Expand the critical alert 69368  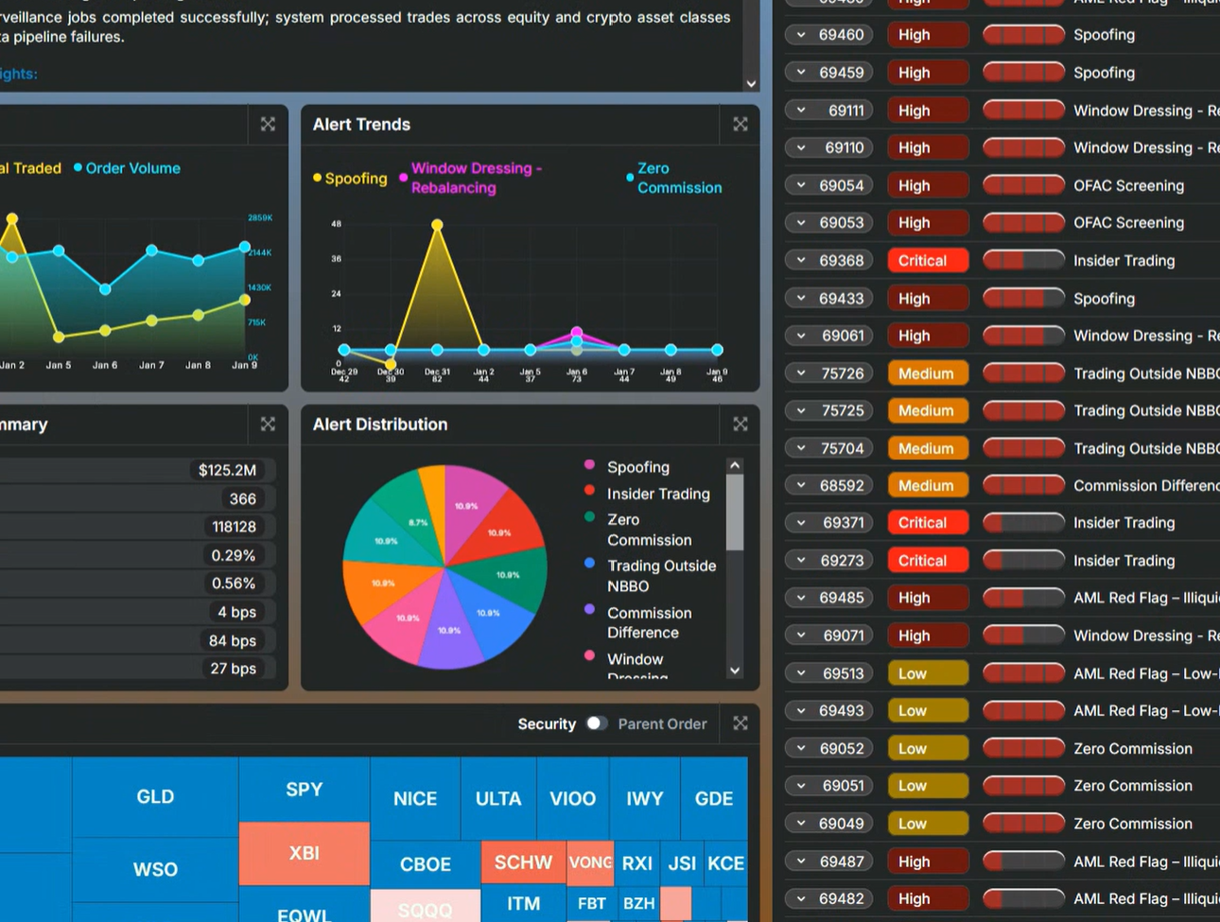[801, 260]
